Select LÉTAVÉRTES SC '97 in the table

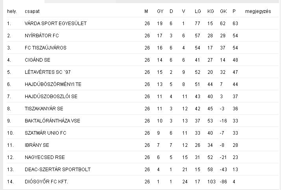[48, 72]
